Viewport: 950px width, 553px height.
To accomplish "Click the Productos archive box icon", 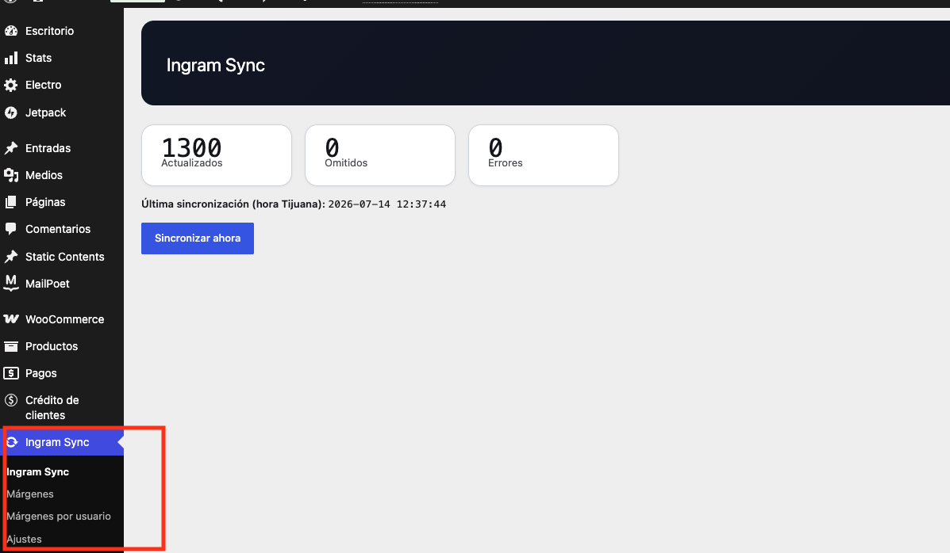I will pyautogui.click(x=11, y=346).
